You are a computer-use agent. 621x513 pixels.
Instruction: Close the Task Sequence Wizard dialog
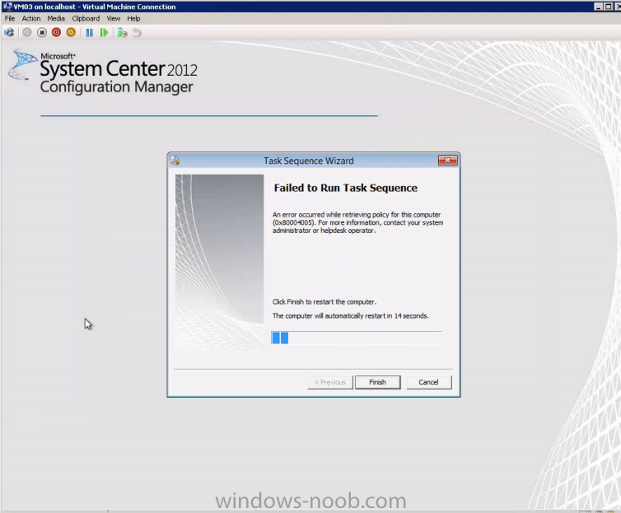click(x=447, y=161)
